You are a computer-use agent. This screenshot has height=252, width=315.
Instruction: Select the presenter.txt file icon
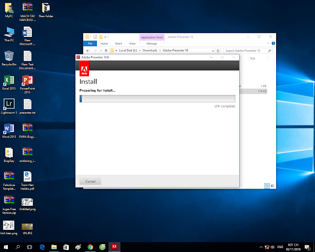point(28,107)
